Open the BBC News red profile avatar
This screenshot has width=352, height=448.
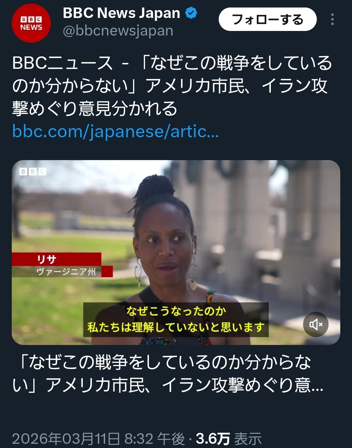[x=31, y=23]
